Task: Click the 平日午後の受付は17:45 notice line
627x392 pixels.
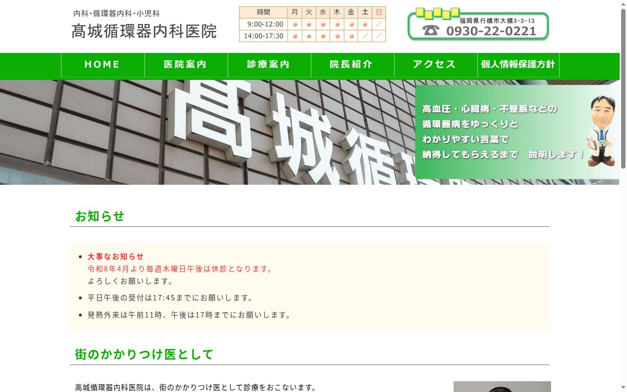Action: 171,298
